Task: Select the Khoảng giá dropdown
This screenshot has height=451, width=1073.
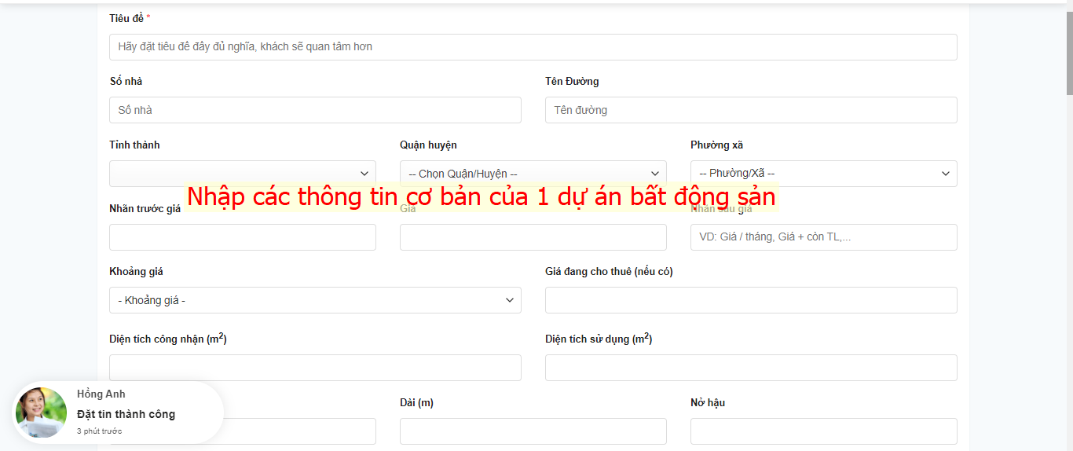Action: (315, 300)
